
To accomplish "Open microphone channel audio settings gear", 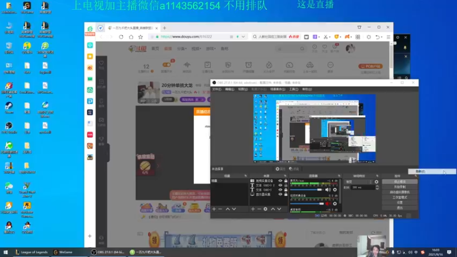I will (335, 190).
